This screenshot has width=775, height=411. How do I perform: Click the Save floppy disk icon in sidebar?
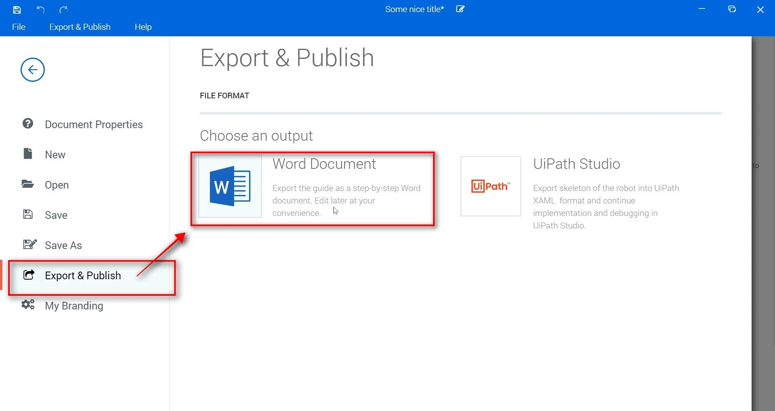click(x=28, y=214)
